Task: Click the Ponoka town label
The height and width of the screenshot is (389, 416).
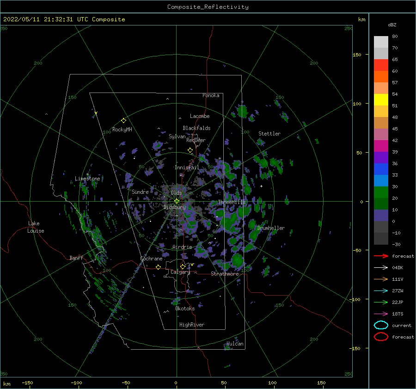Action: (211, 95)
